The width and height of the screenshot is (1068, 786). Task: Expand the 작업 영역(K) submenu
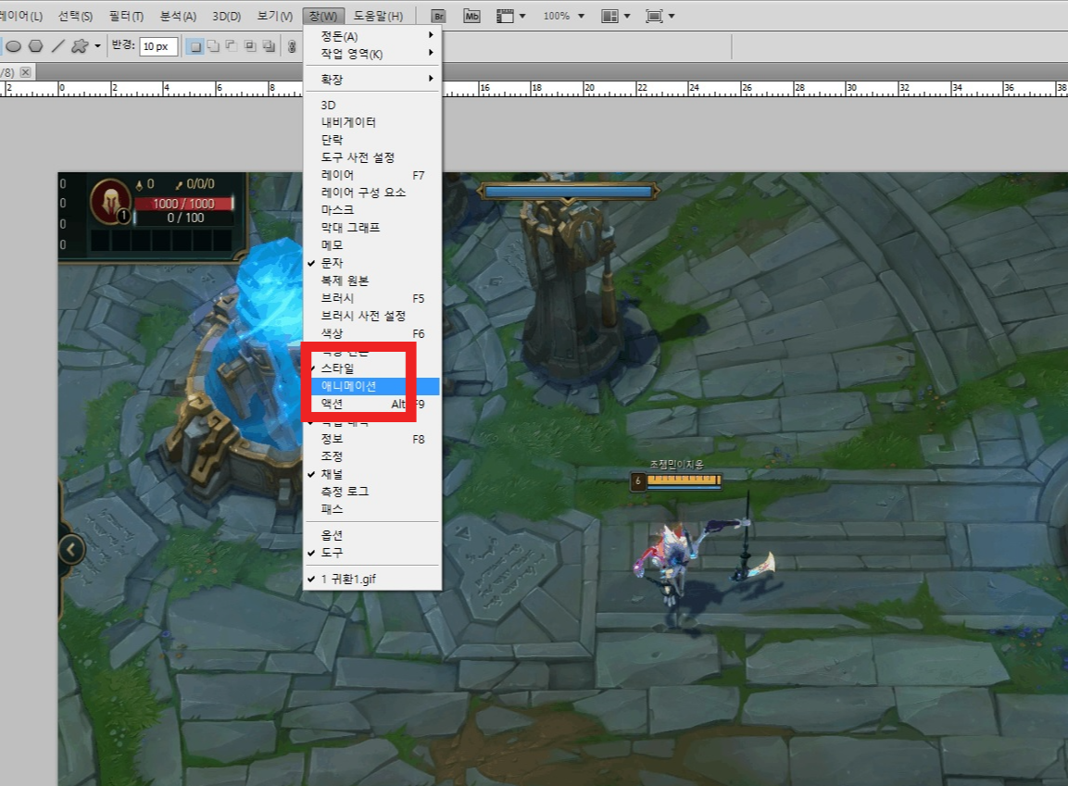click(x=372, y=54)
